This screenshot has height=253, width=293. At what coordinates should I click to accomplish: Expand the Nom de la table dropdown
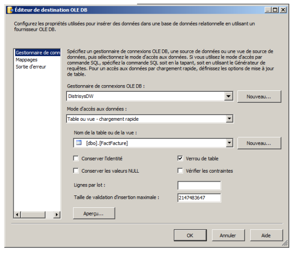[x=229, y=143]
